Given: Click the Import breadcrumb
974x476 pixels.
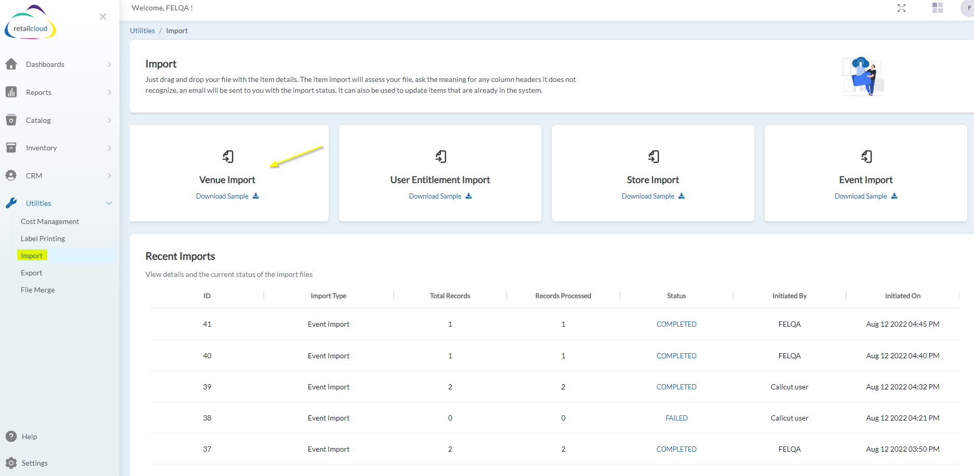Looking at the screenshot, I should pos(177,31).
